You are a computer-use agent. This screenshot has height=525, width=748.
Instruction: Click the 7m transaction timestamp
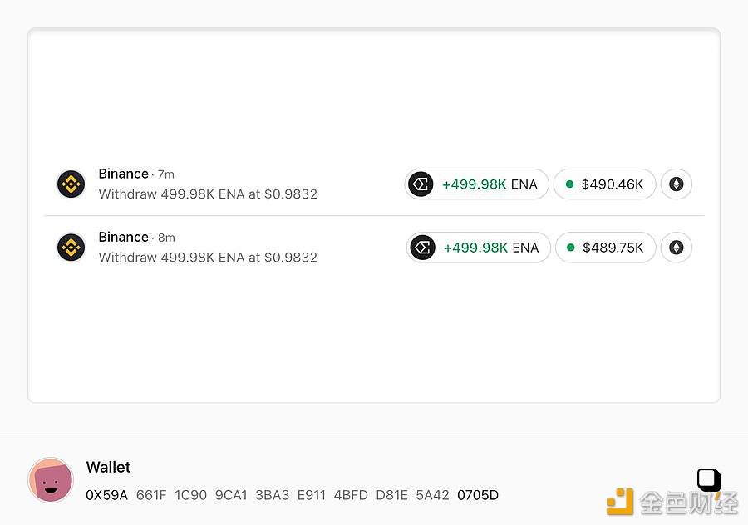click(165, 174)
